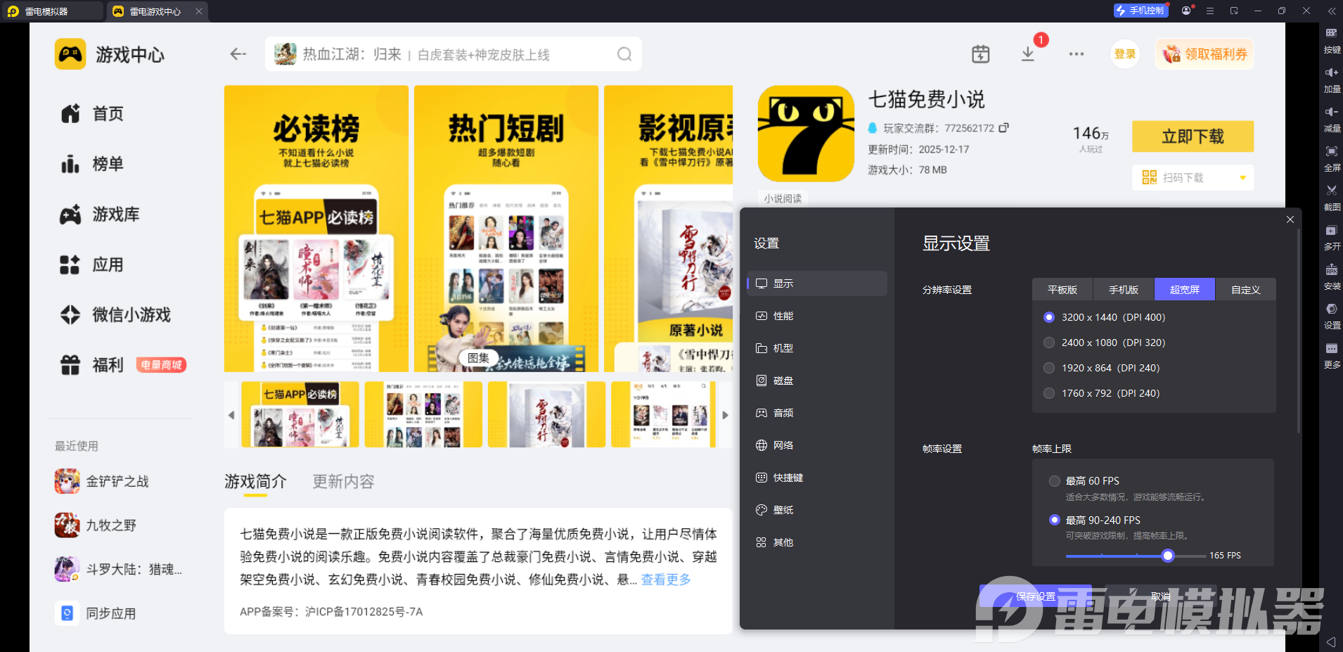Open 榜单 rankings in the sidebar
The height and width of the screenshot is (652, 1343).
(x=92, y=164)
